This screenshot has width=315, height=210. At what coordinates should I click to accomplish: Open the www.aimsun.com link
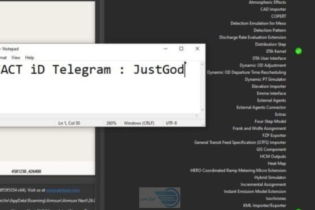point(63,190)
